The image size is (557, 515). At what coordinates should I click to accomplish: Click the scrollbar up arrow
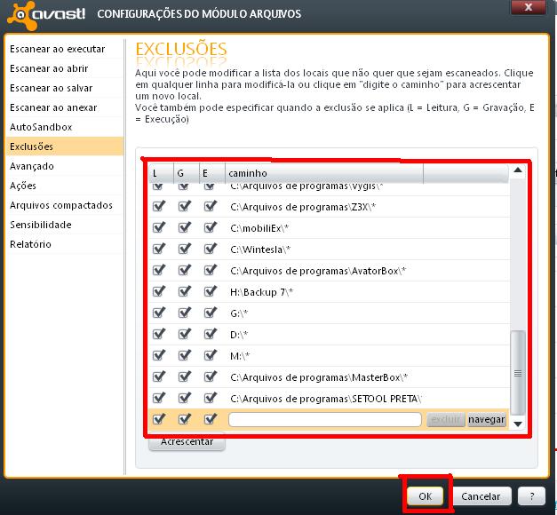point(518,171)
